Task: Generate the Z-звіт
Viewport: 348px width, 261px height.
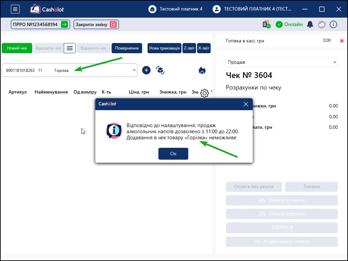Action: pos(189,48)
